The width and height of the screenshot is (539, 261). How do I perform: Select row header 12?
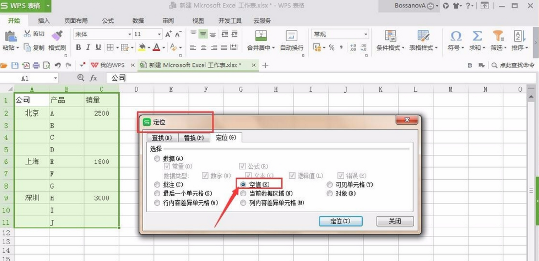click(6, 233)
